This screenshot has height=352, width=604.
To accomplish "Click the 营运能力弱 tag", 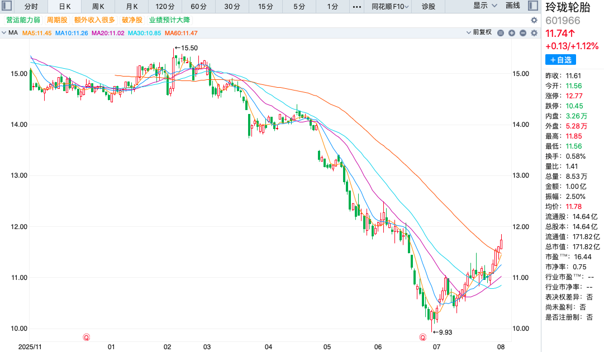I will coord(23,20).
